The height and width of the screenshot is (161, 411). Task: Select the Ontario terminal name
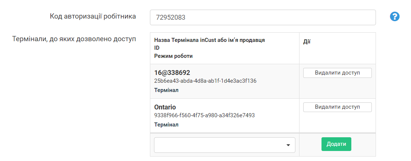tap(165, 107)
